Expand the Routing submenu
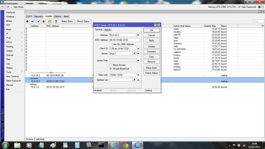 [14, 46]
